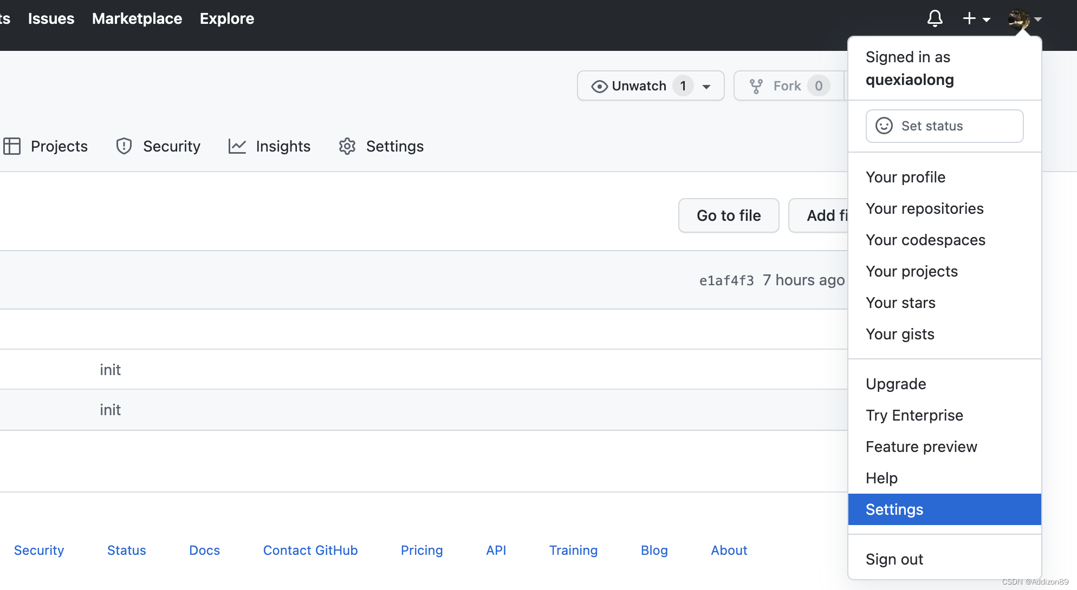Select Your profile menu entry
The width and height of the screenshot is (1077, 590).
click(x=905, y=176)
